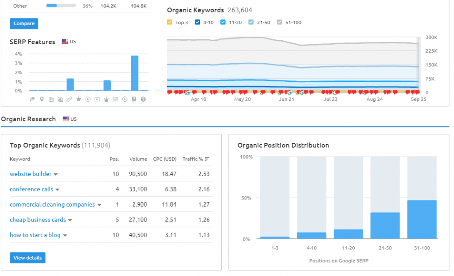Image resolution: width=454 pixels, height=276 pixels.
Task: Click the rectangular video play SERP icon
Action: pyautogui.click(x=97, y=100)
